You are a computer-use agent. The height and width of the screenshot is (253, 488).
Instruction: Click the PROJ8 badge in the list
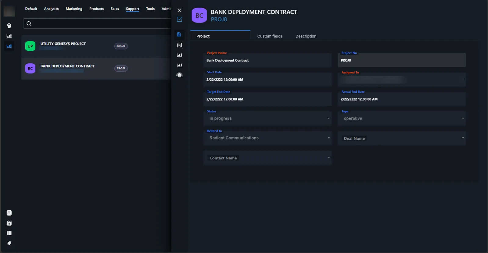click(x=121, y=68)
